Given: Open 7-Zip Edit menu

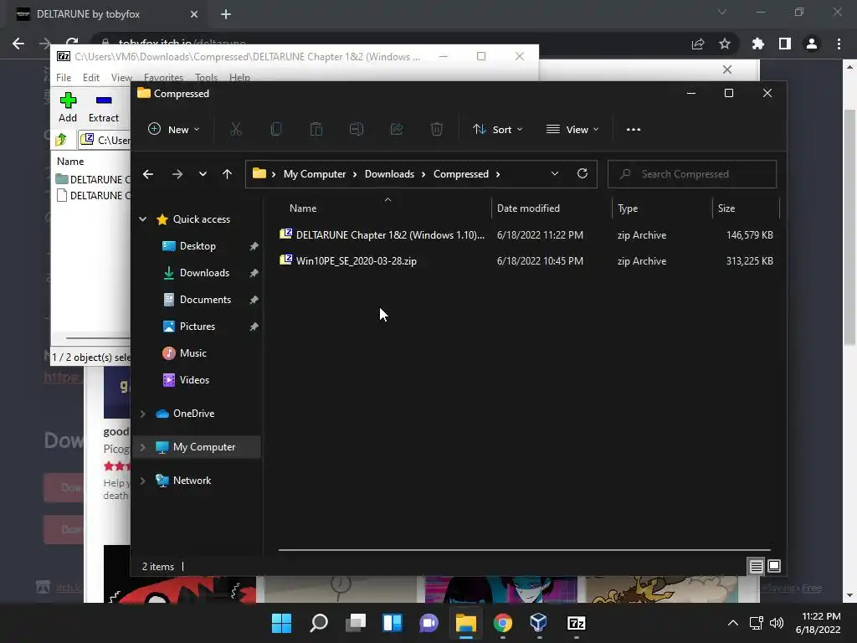Looking at the screenshot, I should click(90, 78).
